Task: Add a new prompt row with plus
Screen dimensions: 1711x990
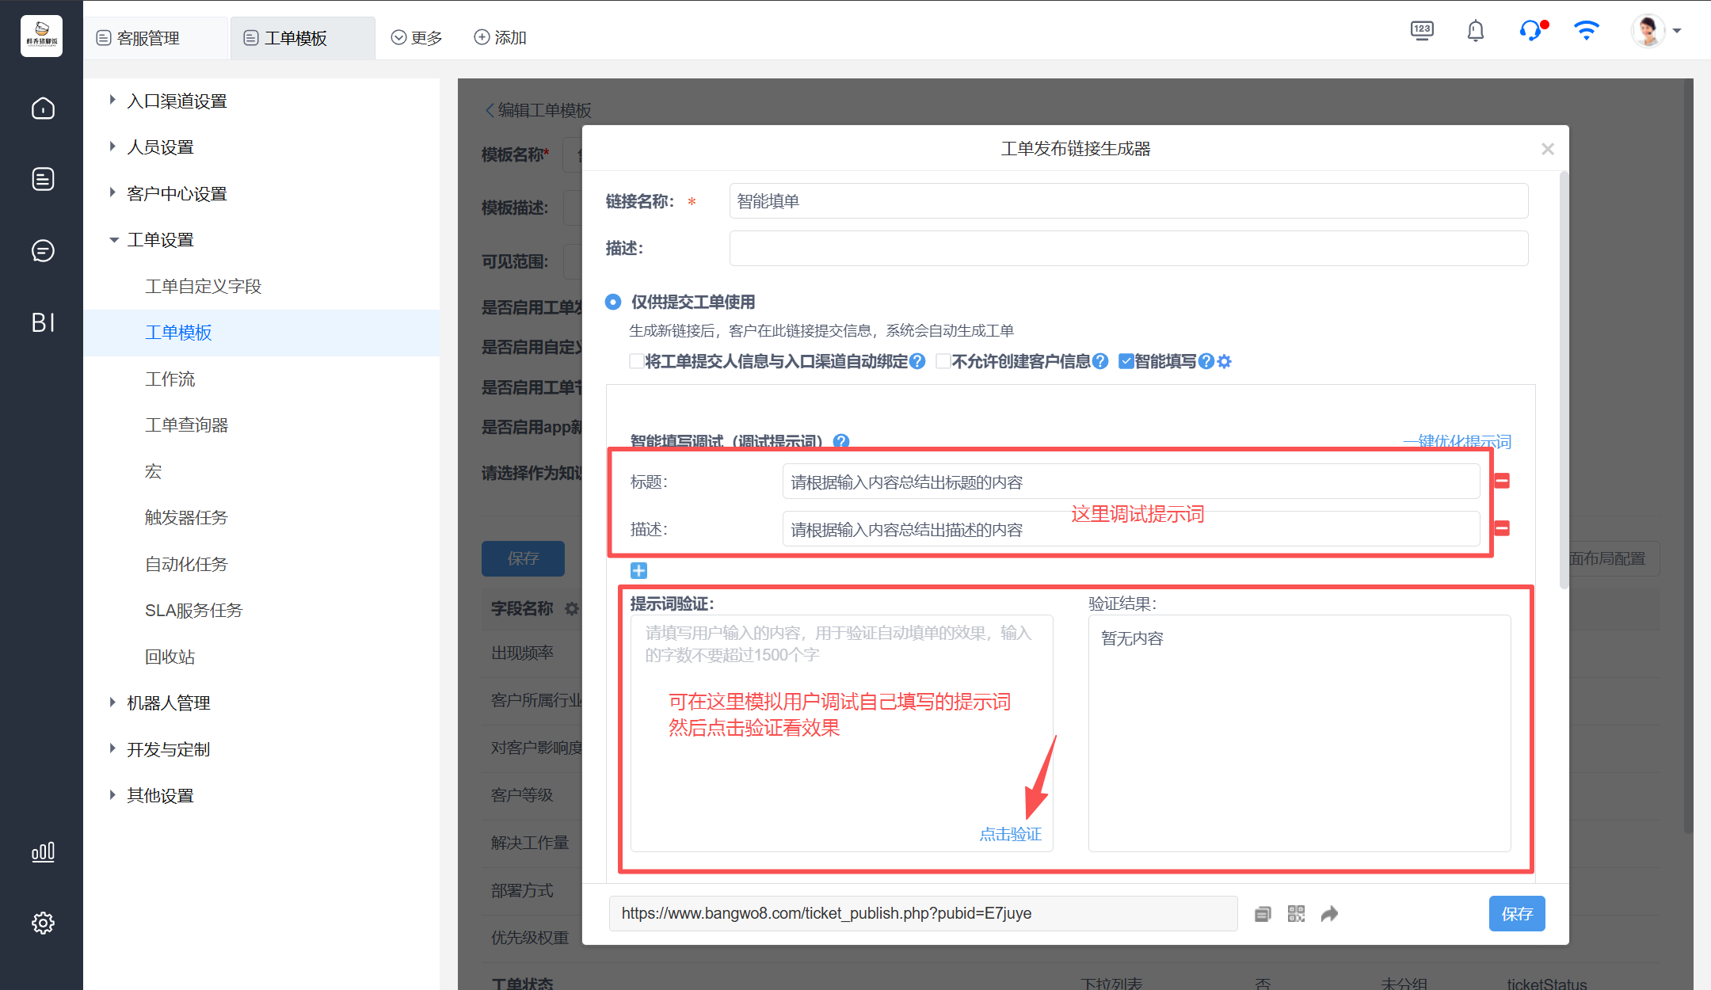Action: coord(638,570)
